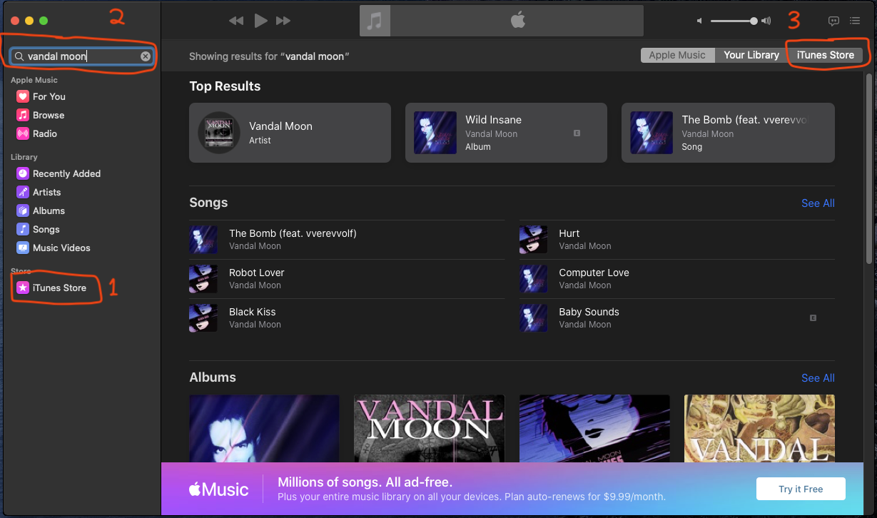Open the VANDAL MOON pink-lettered album cover

click(x=429, y=428)
